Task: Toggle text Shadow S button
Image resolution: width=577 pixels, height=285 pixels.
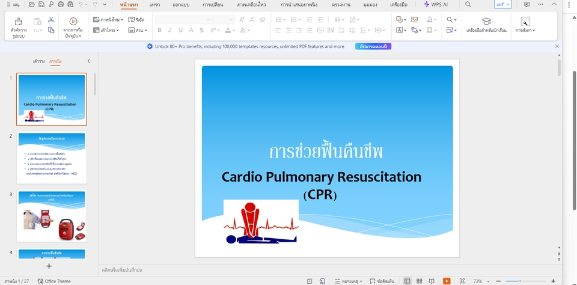Action: 202,30
